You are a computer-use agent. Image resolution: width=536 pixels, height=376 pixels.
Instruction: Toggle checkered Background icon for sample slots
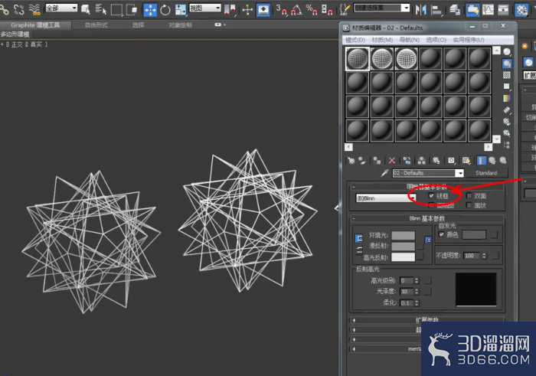(x=507, y=75)
